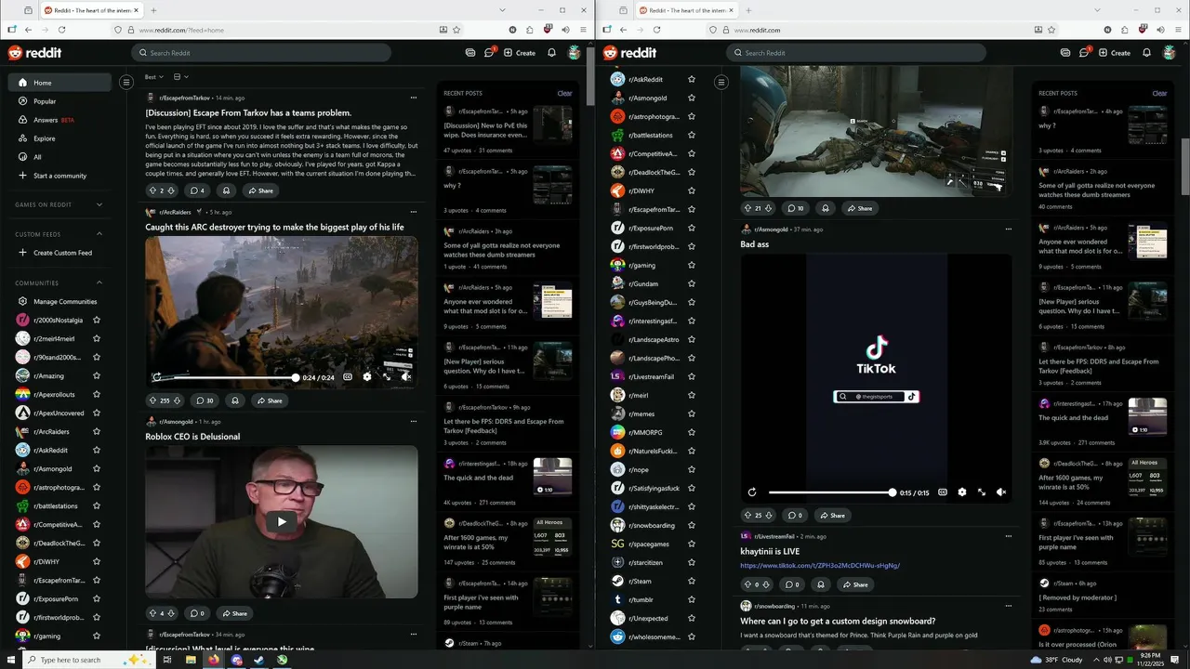Open notifications bell in left window header
Image resolution: width=1190 pixels, height=669 pixels.
point(551,53)
